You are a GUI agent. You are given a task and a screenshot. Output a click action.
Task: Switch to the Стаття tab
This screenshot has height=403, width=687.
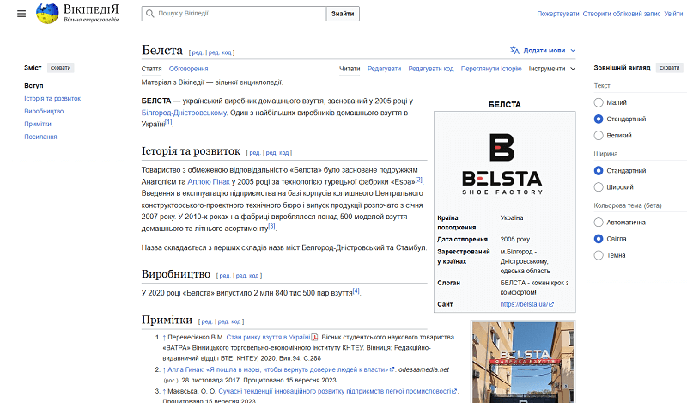click(152, 69)
